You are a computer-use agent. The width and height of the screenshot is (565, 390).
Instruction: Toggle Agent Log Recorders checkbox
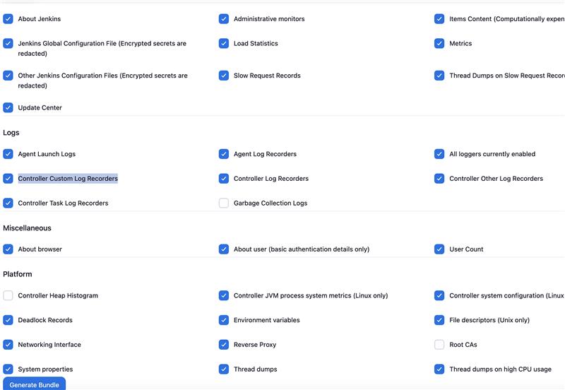point(224,154)
